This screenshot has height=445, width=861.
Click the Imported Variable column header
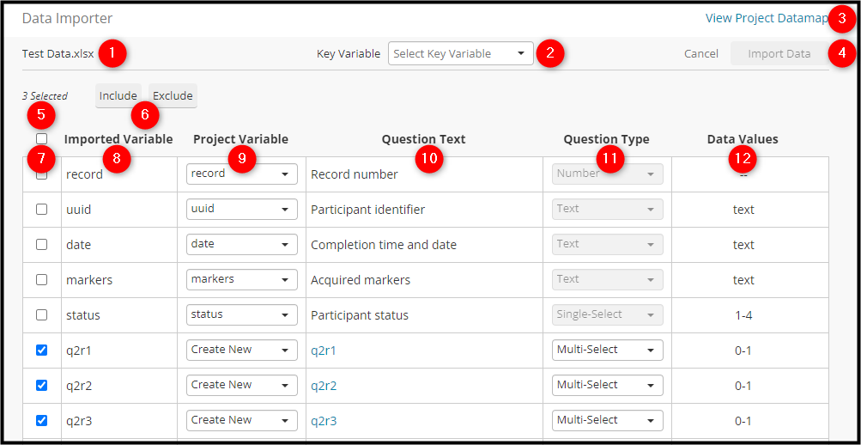point(118,139)
